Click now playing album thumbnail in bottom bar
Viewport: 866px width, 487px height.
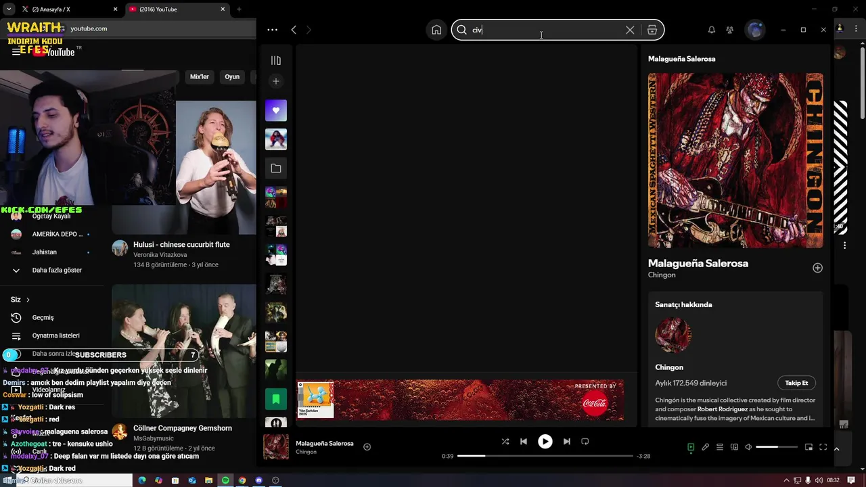(x=276, y=447)
